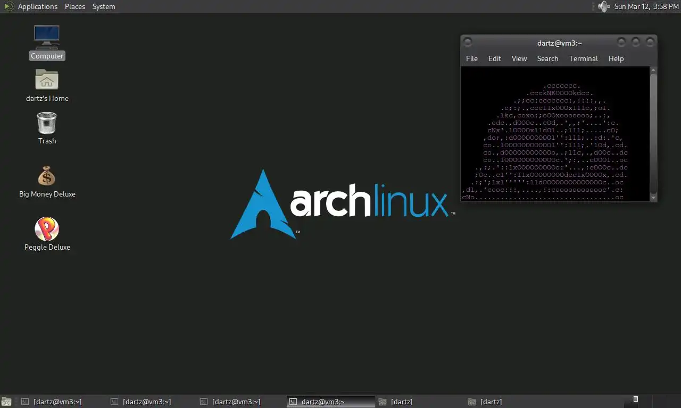The width and height of the screenshot is (681, 408).
Task: Click the terminal vertical scrollbar thumb
Action: pyautogui.click(x=653, y=134)
